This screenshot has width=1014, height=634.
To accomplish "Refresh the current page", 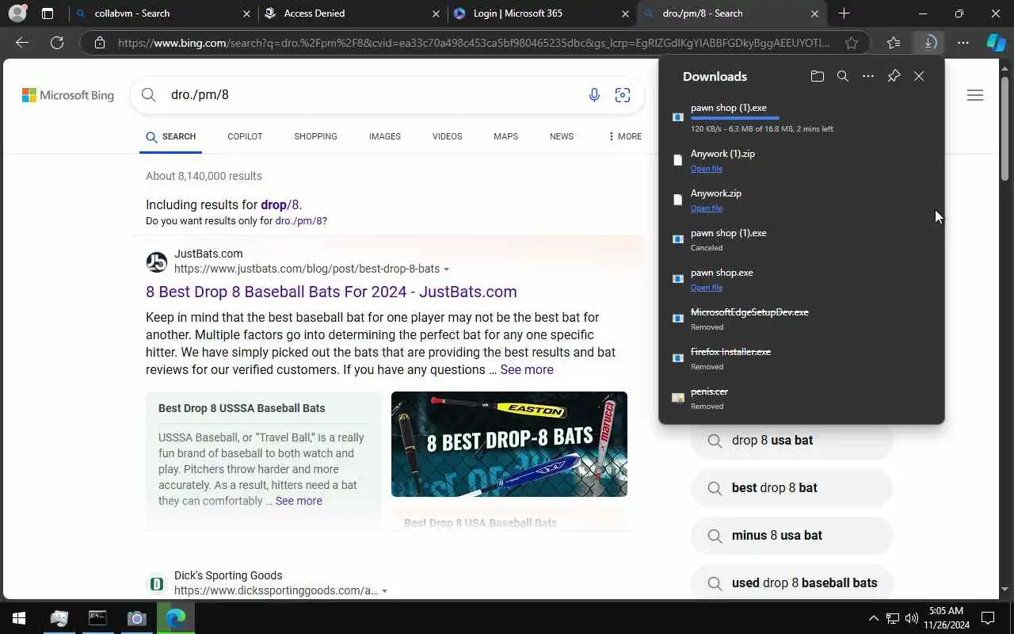I will point(57,43).
